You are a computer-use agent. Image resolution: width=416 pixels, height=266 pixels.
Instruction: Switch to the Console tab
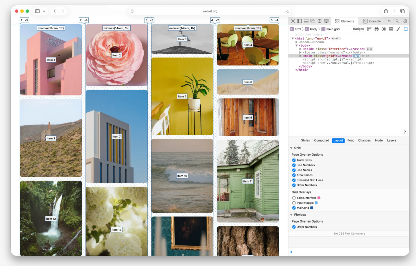372,21
